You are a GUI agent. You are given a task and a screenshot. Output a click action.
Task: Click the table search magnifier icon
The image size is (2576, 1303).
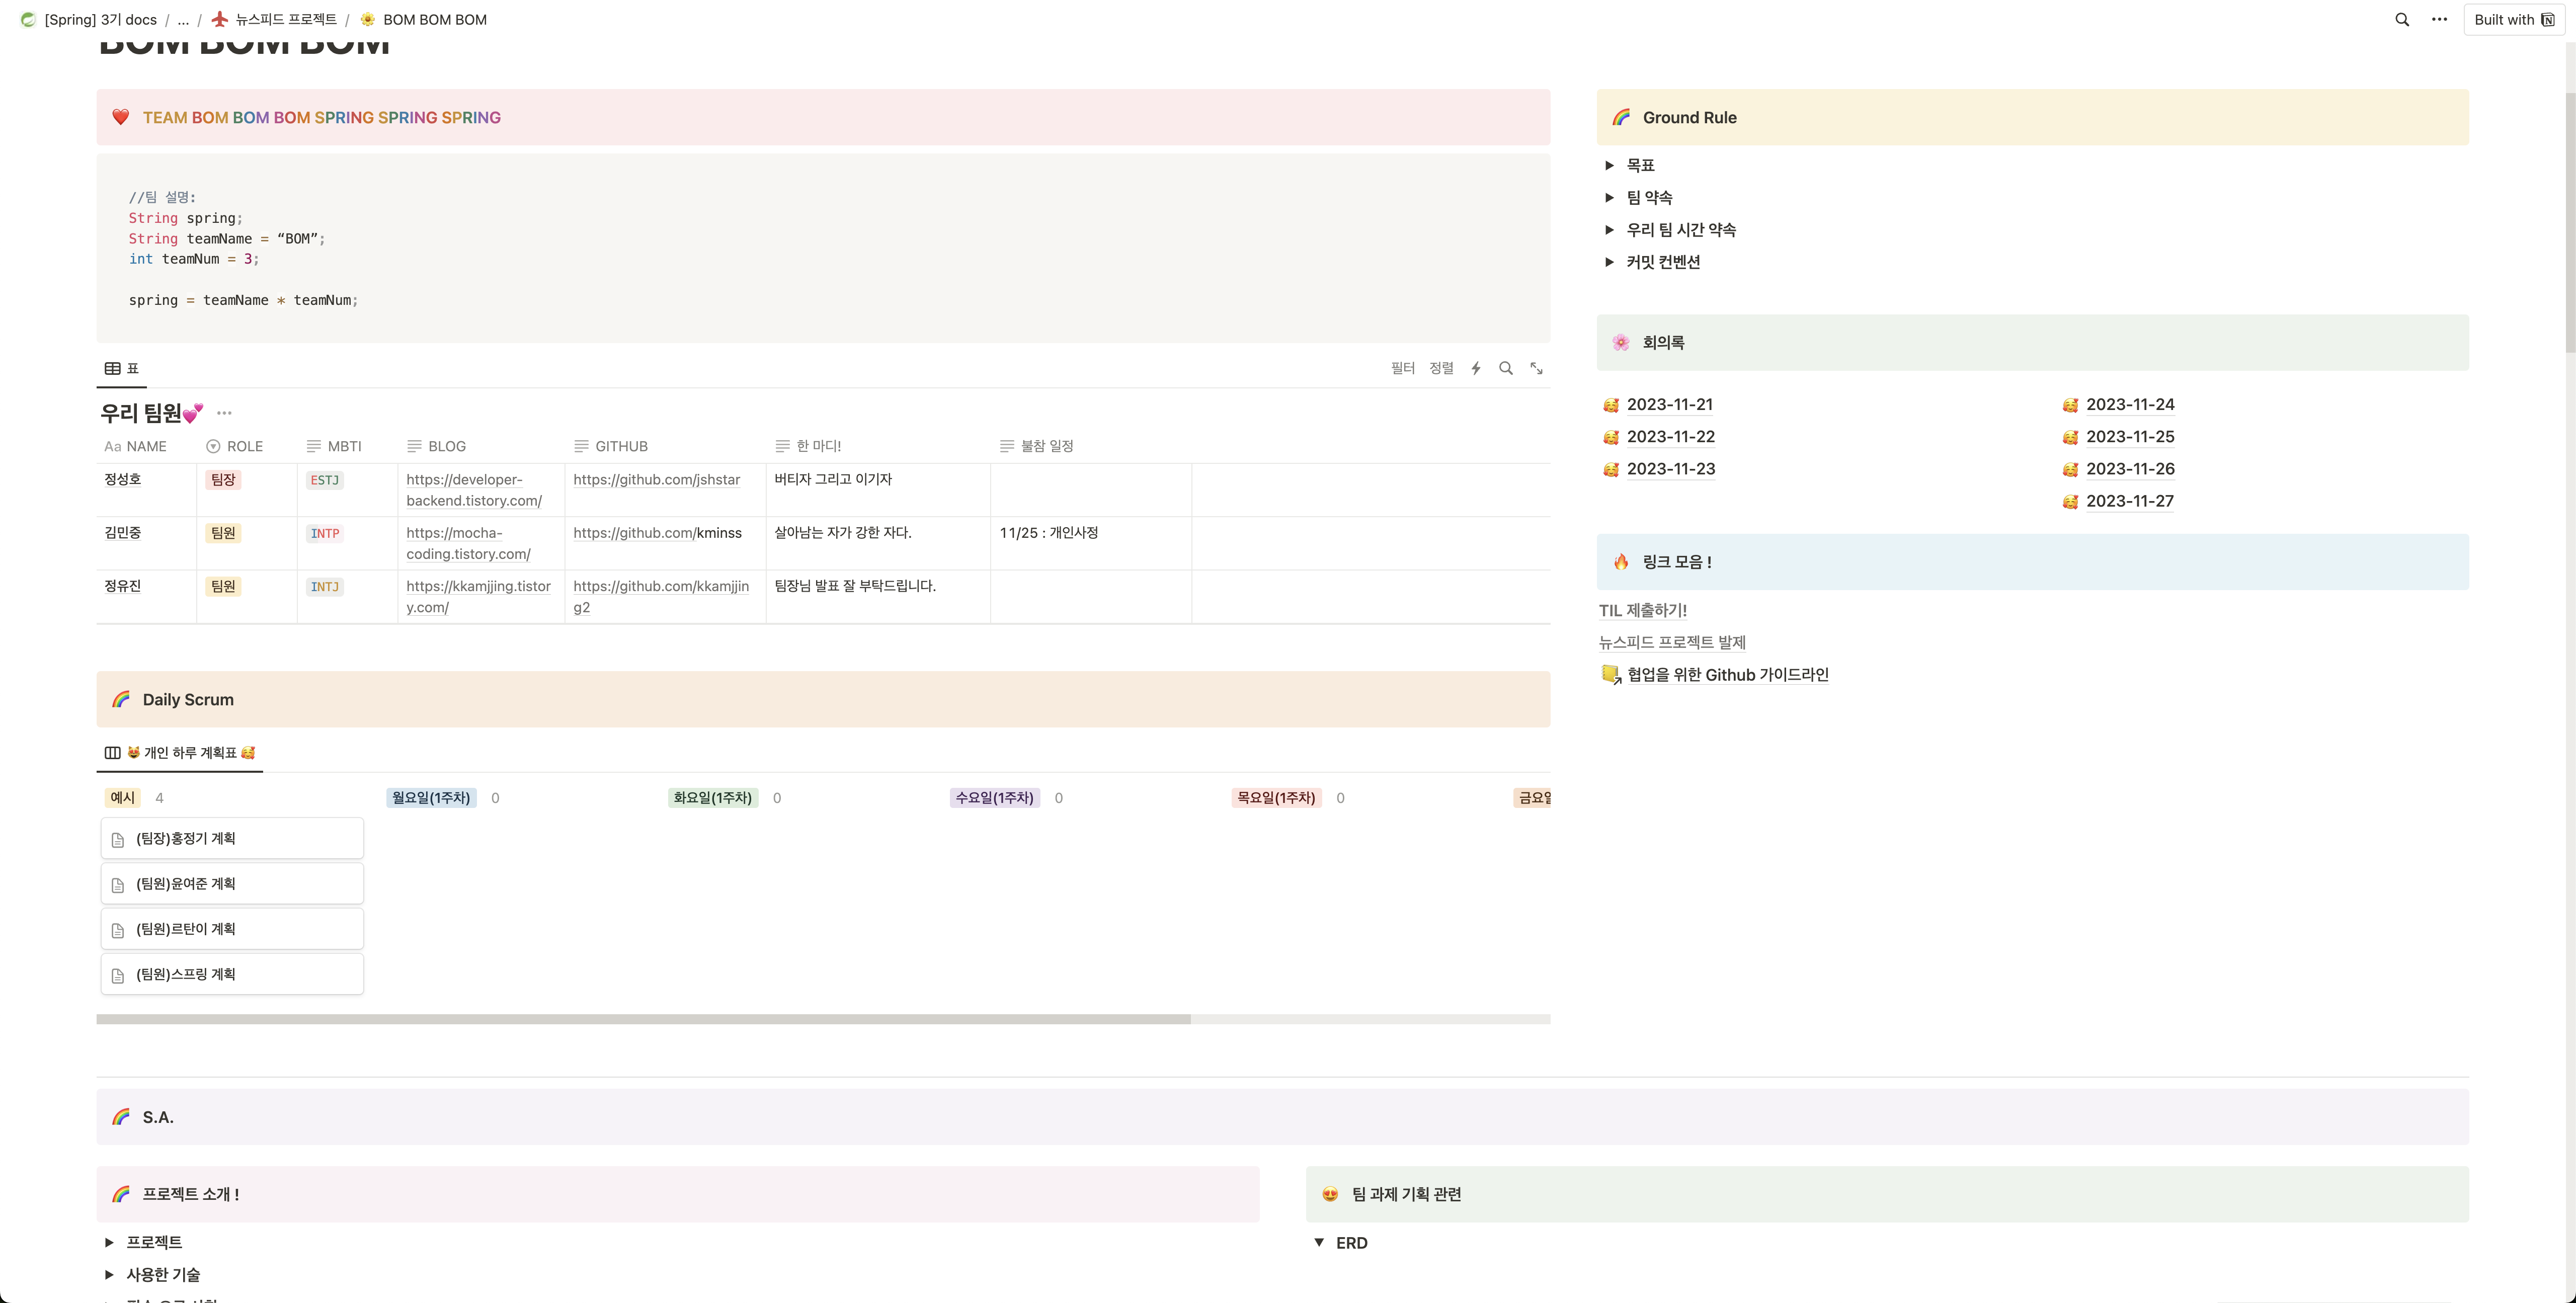click(x=1505, y=369)
